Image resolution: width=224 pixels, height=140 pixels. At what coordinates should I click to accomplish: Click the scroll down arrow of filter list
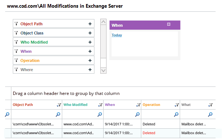103,70
